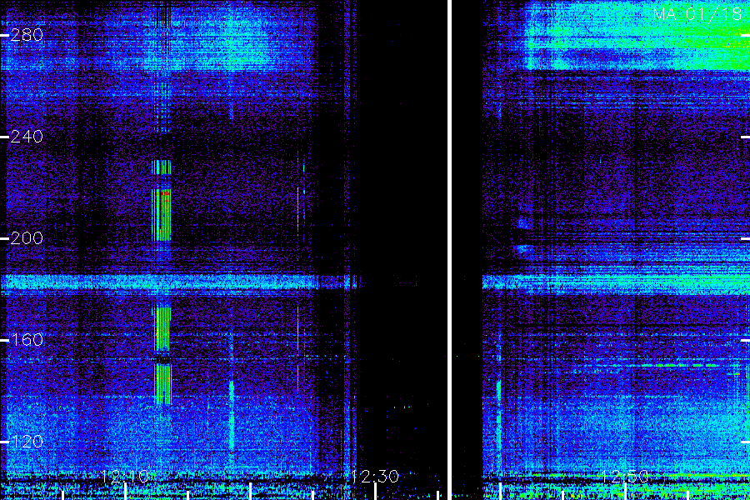
Task: Click the 200 frequency axis label
Action: (x=27, y=238)
